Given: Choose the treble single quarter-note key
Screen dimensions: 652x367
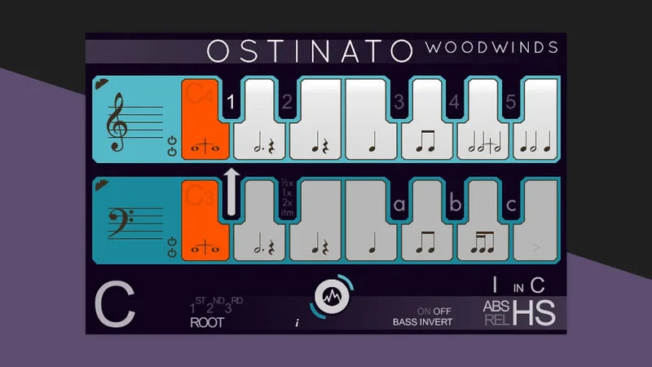Looking at the screenshot, I should tap(370, 119).
